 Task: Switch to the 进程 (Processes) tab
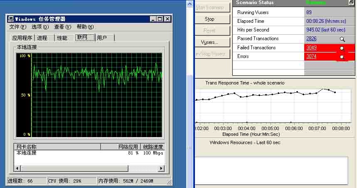(42, 38)
